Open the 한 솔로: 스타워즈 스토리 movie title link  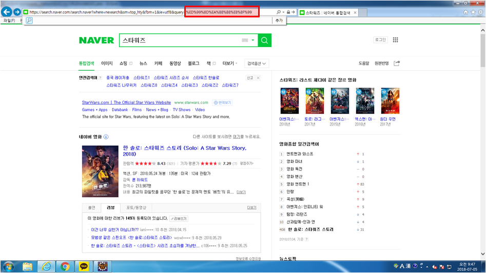click(185, 151)
